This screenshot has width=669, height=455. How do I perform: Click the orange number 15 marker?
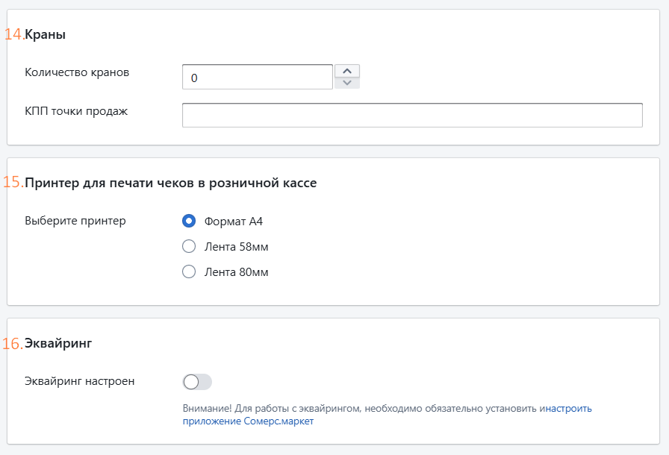pyautogui.click(x=13, y=182)
